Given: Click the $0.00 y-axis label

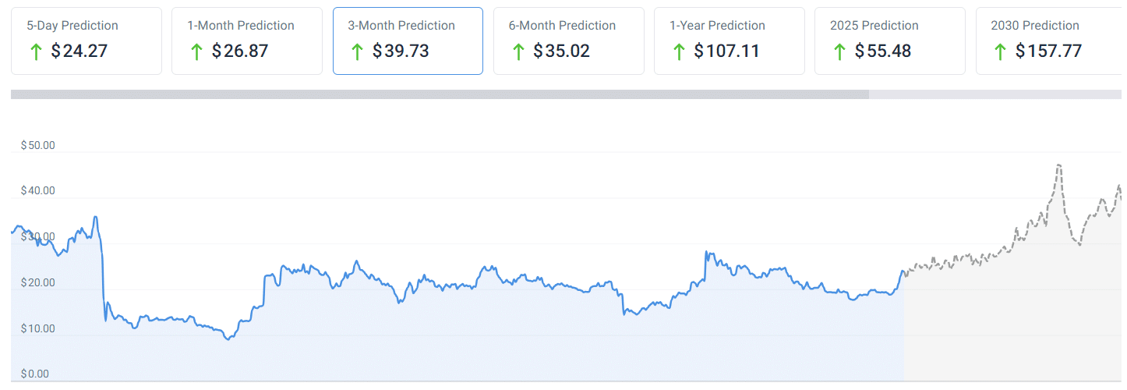Looking at the screenshot, I should coord(35,374).
